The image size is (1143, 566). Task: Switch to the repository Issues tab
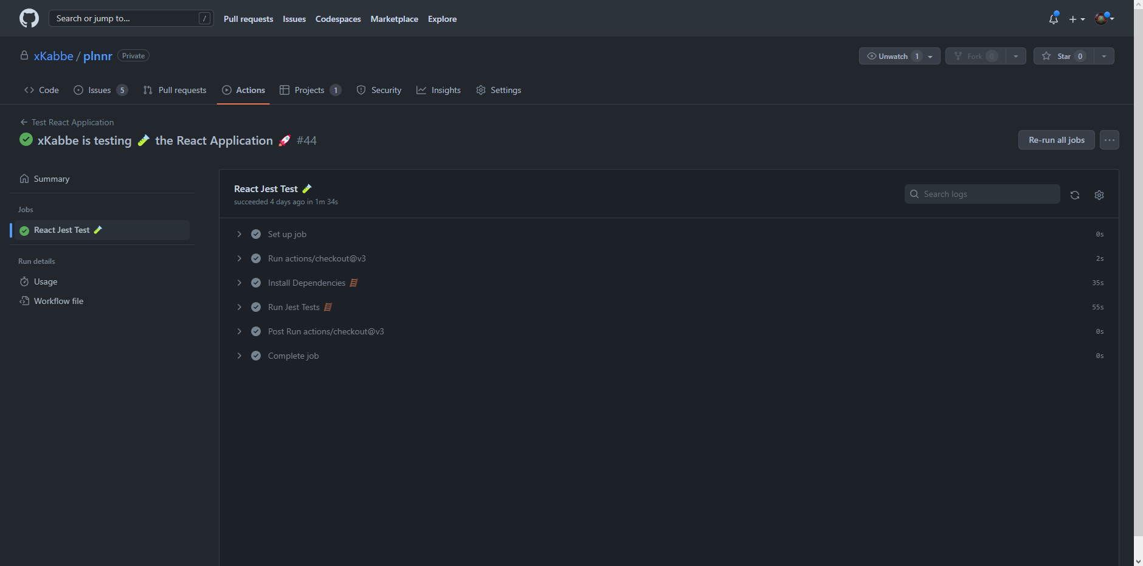pyautogui.click(x=100, y=90)
